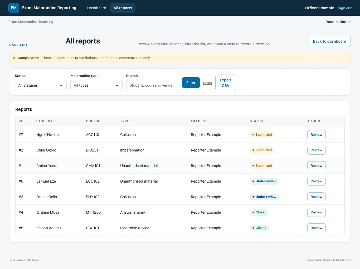Expand the All statuses dropdown
The image size is (360, 269).
(41, 85)
